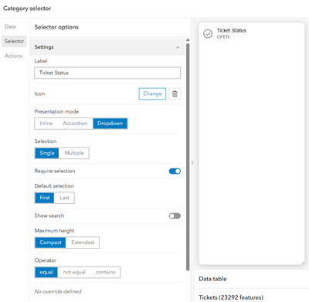The image size is (309, 302).
Task: Toggle off Require selection switch
Action: [175, 171]
